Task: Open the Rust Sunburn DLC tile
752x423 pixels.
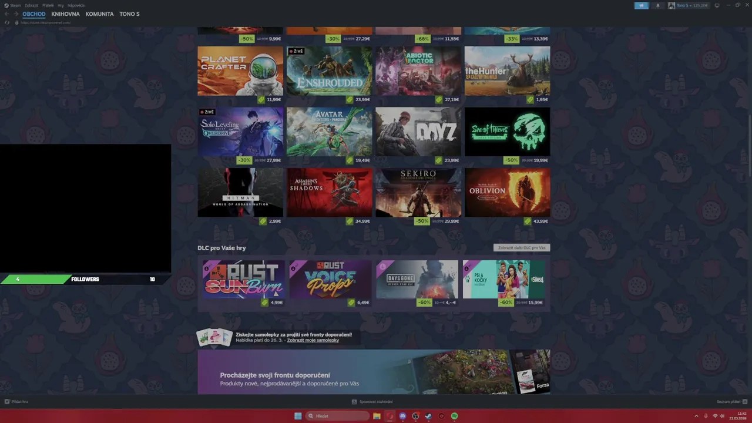Action: 244,280
